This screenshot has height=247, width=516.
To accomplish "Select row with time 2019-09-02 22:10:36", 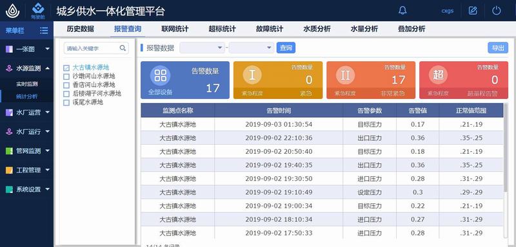I will 322,138.
